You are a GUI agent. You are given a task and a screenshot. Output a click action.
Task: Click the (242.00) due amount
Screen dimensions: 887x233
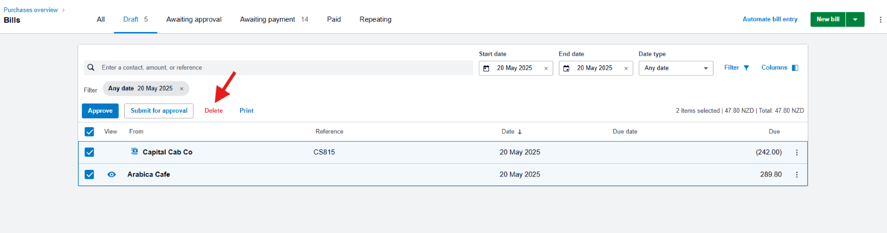(x=769, y=152)
